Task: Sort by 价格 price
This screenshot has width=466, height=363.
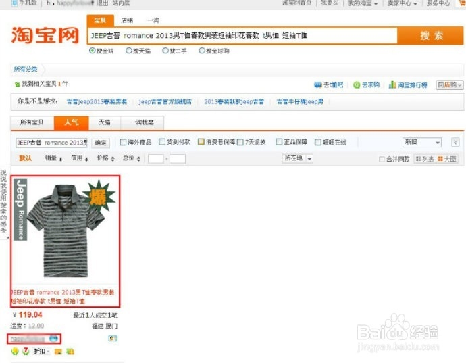Action: click(x=105, y=158)
